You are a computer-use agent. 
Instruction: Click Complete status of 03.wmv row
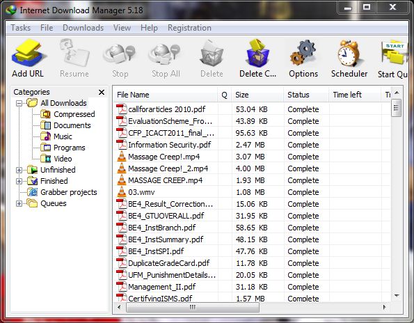pyautogui.click(x=303, y=192)
